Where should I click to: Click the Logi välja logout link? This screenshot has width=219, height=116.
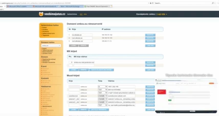pyautogui.click(x=161, y=14)
